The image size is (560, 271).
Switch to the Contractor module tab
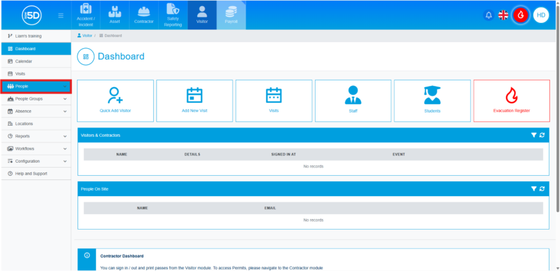pos(144,15)
